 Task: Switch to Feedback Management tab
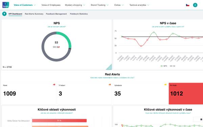point(56,14)
